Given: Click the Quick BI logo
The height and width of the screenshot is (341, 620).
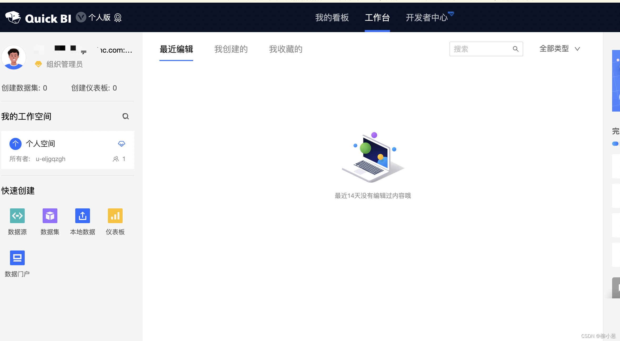Looking at the screenshot, I should (38, 18).
